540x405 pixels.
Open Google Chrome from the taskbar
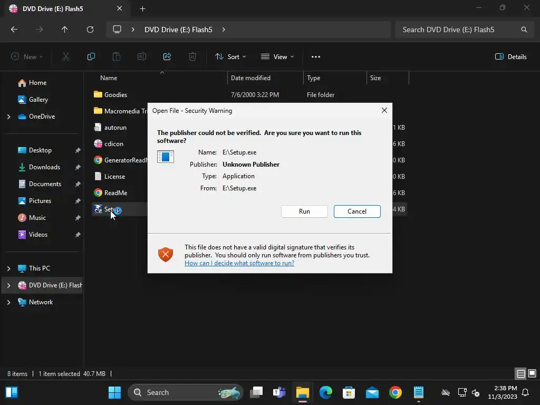pyautogui.click(x=396, y=392)
